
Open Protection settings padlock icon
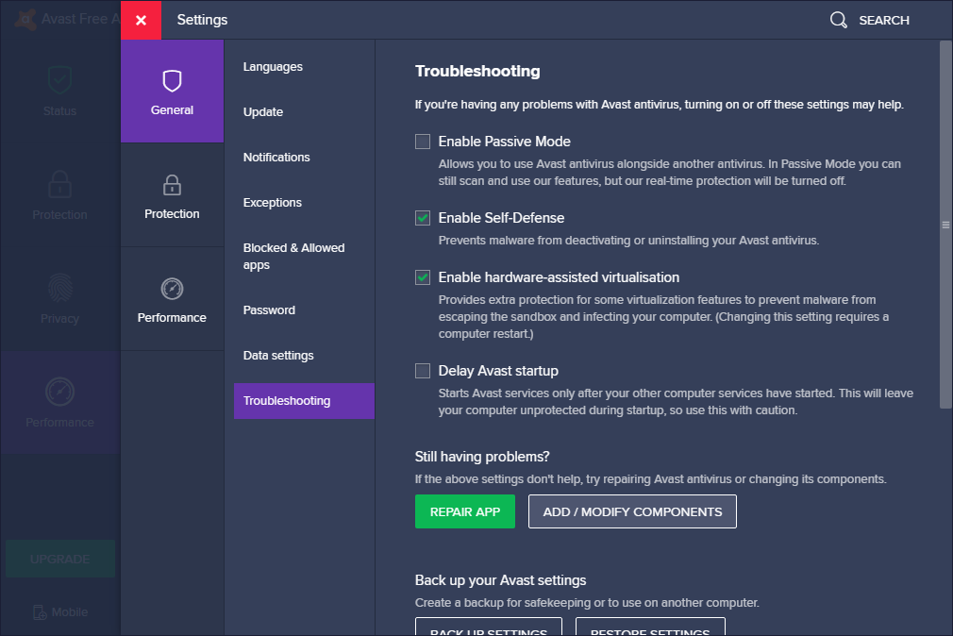pyautogui.click(x=172, y=185)
